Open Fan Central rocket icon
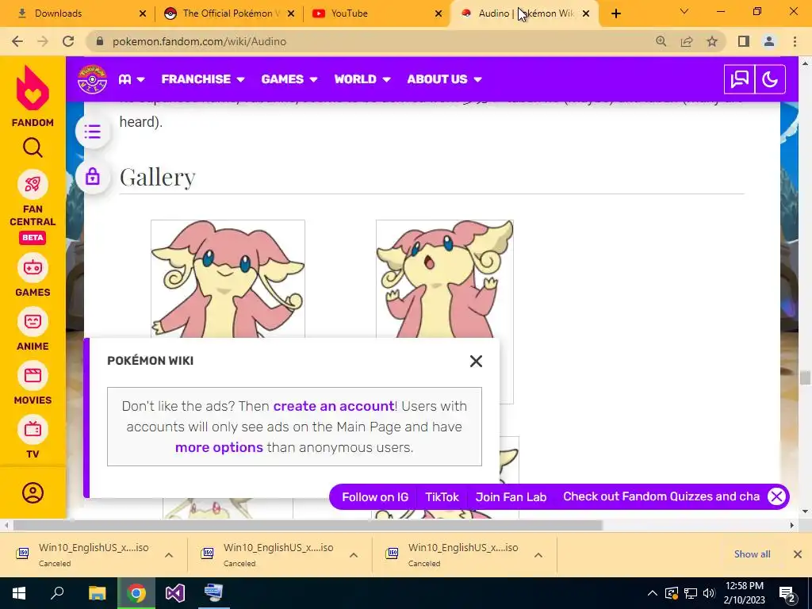 click(33, 184)
